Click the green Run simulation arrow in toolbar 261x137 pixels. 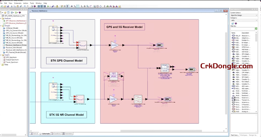pos(48,6)
